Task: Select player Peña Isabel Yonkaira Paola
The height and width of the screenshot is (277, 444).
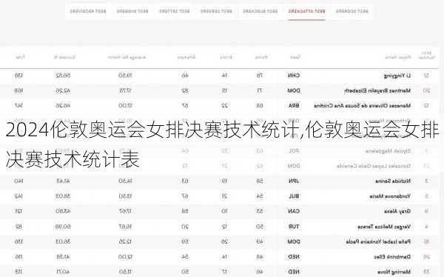Action: click(x=378, y=242)
